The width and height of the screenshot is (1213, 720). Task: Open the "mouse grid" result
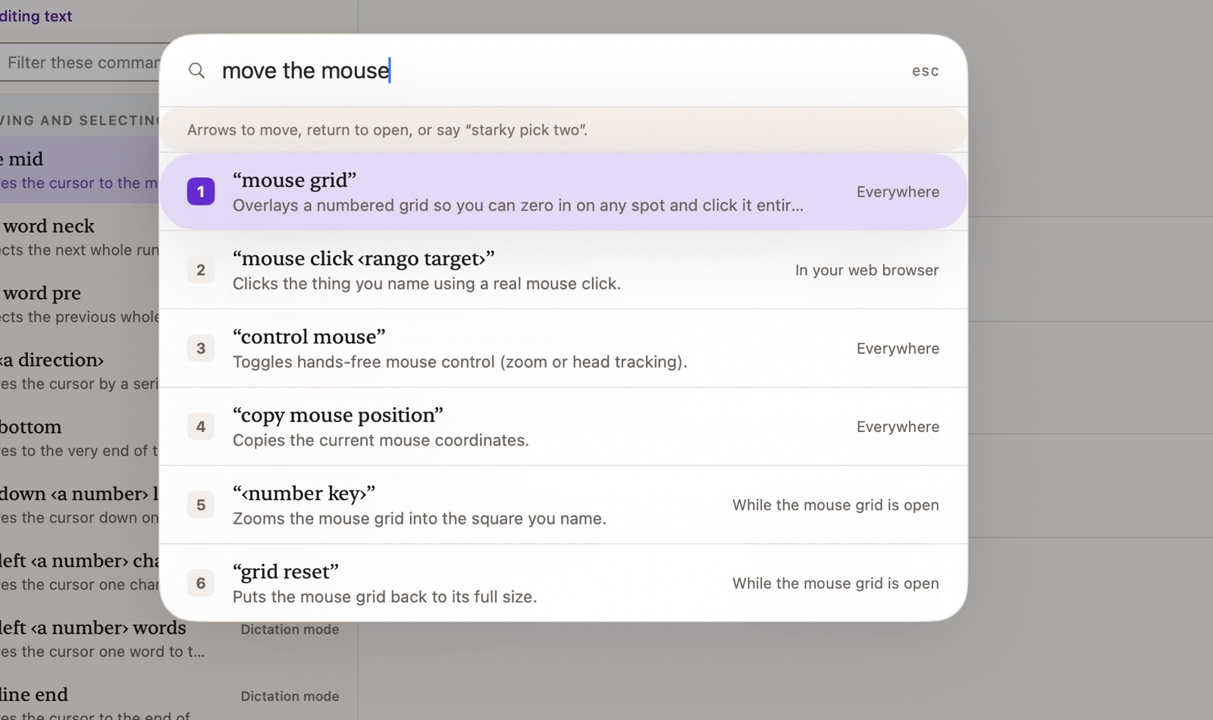[563, 192]
